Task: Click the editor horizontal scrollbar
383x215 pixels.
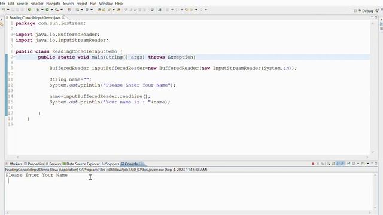Action: click(x=192, y=157)
